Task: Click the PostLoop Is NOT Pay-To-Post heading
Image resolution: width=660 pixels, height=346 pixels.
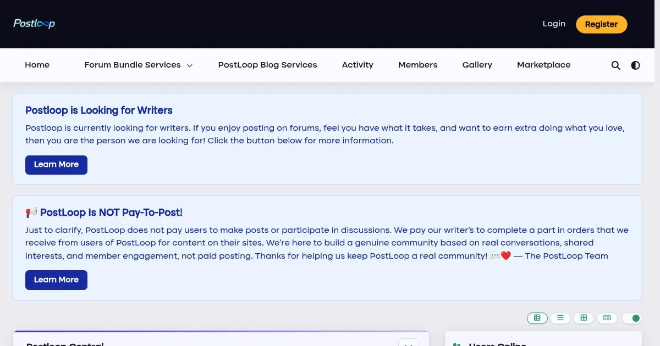Action: pos(111,213)
